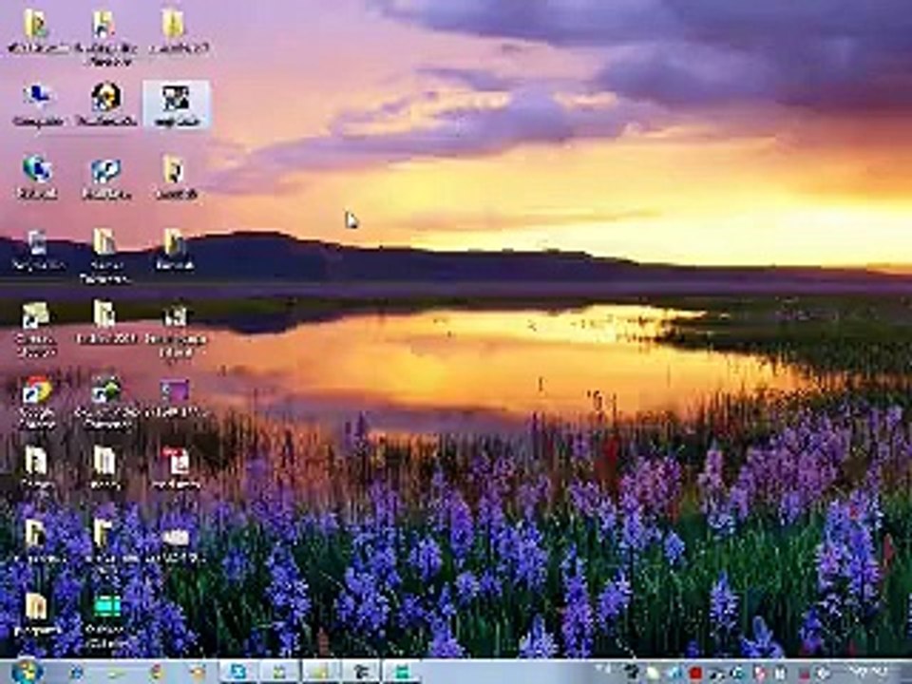Select the teal window-grid desktop icon
The height and width of the screenshot is (684, 912).
(x=106, y=620)
